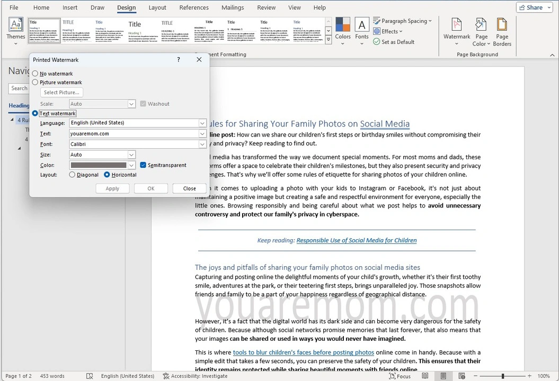
Task: Open the theme Colors palette
Action: [x=343, y=31]
